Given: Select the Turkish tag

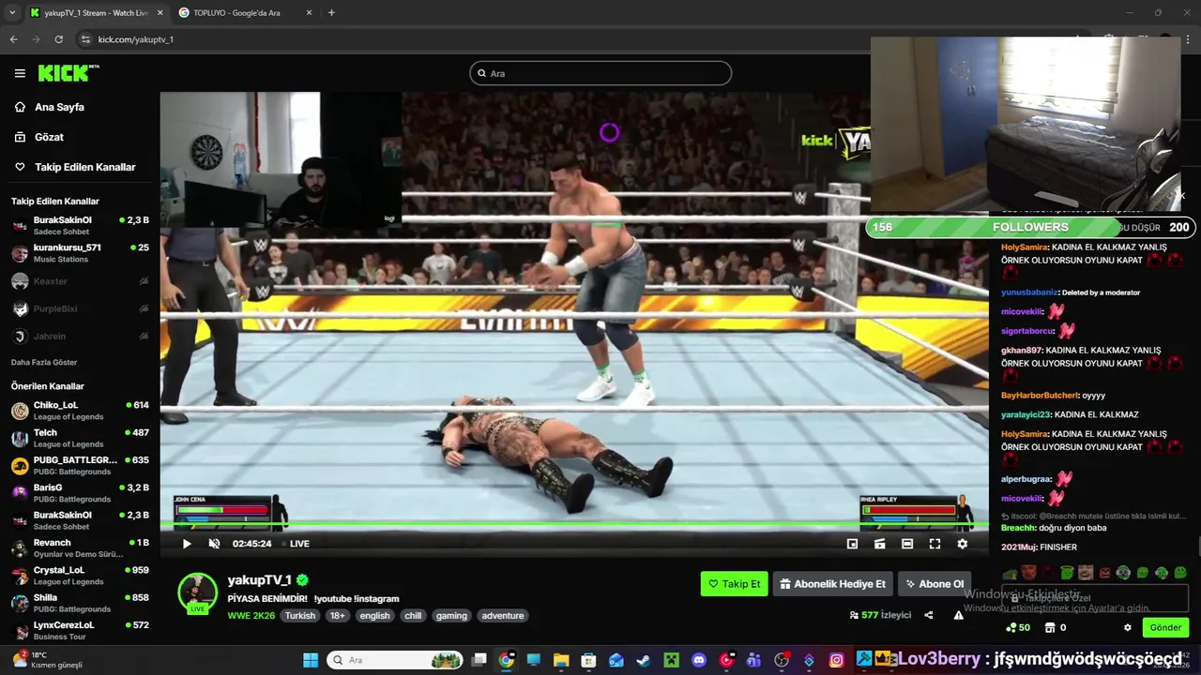Looking at the screenshot, I should (300, 616).
